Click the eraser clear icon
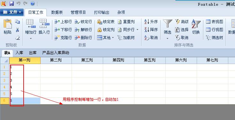 [18, 38]
